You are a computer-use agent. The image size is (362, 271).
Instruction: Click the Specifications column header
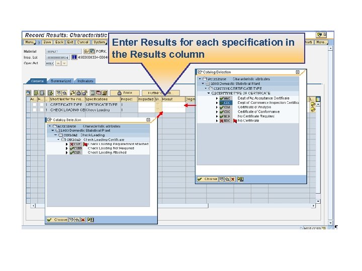tap(103, 99)
